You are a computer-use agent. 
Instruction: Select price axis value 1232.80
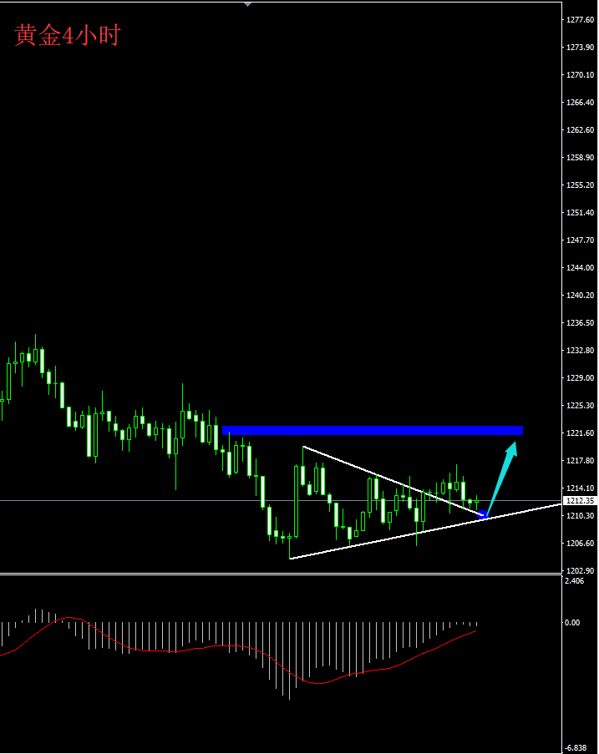tap(581, 351)
